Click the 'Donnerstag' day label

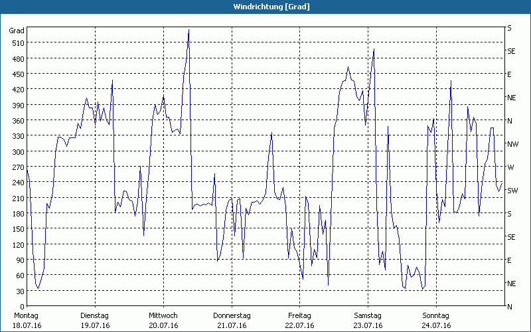(x=232, y=316)
